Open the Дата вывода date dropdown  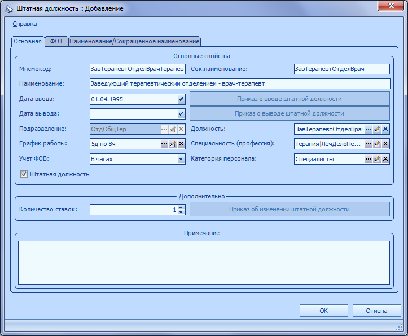[181, 114]
